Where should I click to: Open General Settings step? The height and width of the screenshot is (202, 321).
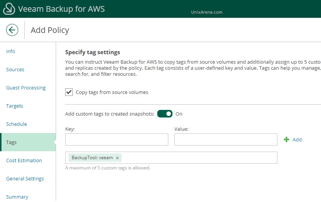(x=25, y=179)
